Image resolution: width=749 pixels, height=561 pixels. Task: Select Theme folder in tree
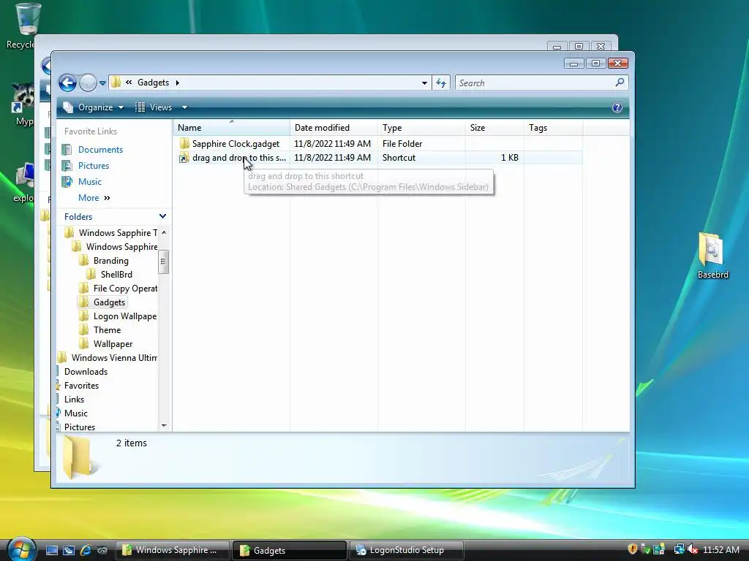pos(107,330)
